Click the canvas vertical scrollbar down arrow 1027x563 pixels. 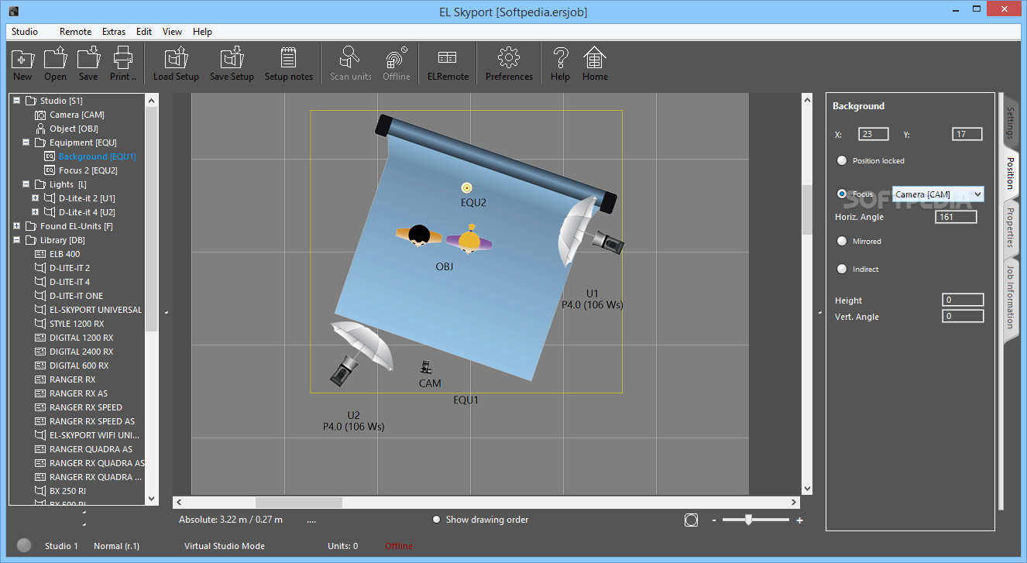tap(807, 489)
